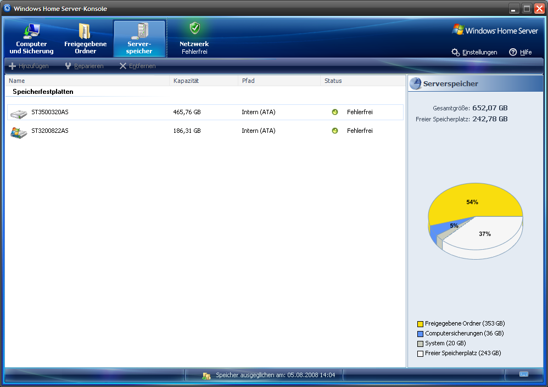Click the Serverspeicher panel pie icon
548x387 pixels.
coord(416,83)
